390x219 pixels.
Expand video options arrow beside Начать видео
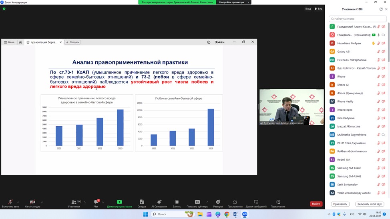pos(42,202)
